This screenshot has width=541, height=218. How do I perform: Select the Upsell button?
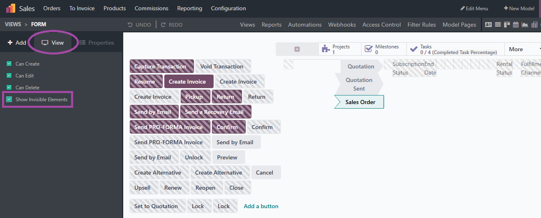pos(143,188)
